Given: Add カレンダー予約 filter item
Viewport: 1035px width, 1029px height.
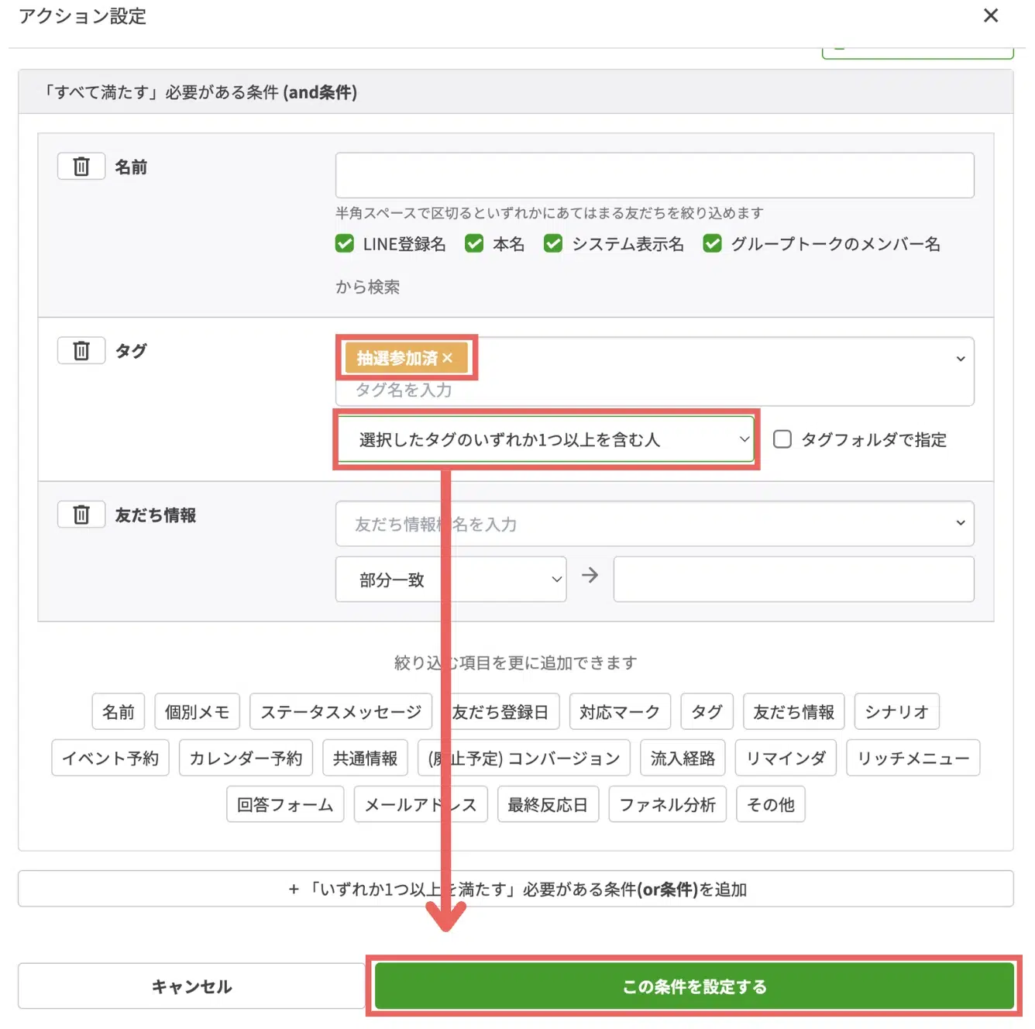Looking at the screenshot, I should click(246, 758).
